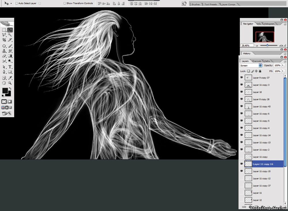
Task: Open the Screen blend mode dropdown
Action: 251,66
